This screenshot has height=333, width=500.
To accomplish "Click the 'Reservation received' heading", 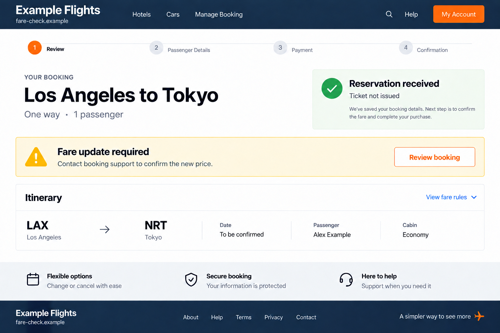I will tap(394, 84).
